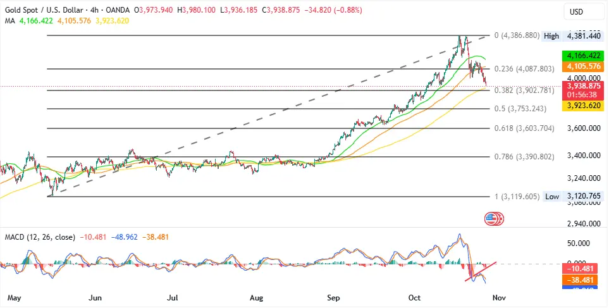Click the red -10.481 MACD axis tag

pos(582,267)
